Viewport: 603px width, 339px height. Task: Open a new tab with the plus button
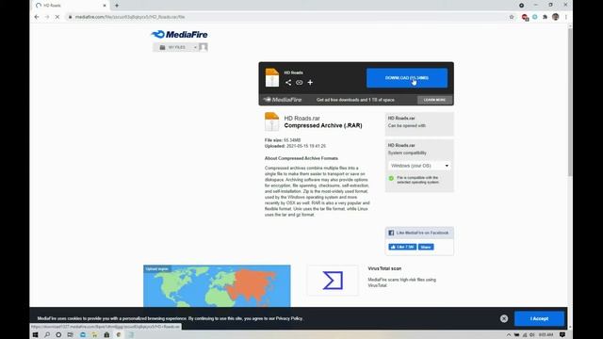click(x=117, y=6)
